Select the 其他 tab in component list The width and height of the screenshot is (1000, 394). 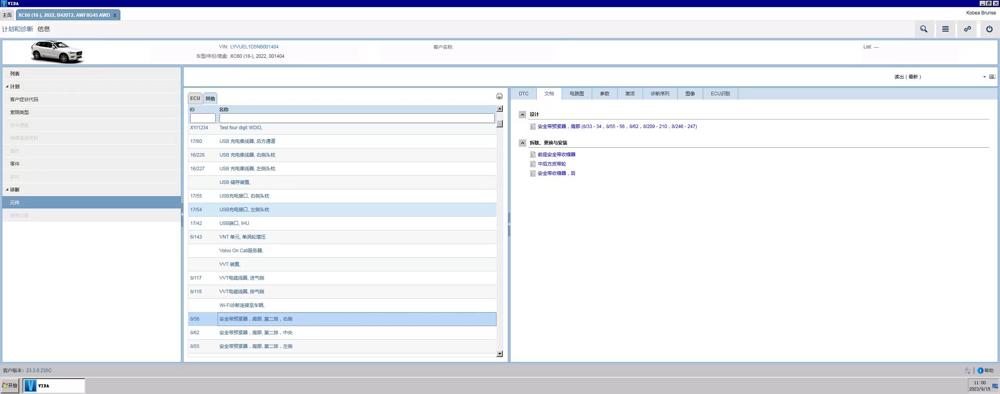210,98
